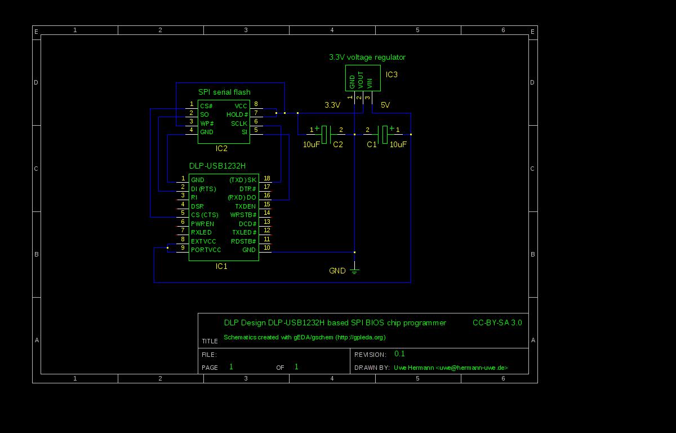Select the WRSTB# pin label on IC1
676x433 pixels.
[243, 215]
